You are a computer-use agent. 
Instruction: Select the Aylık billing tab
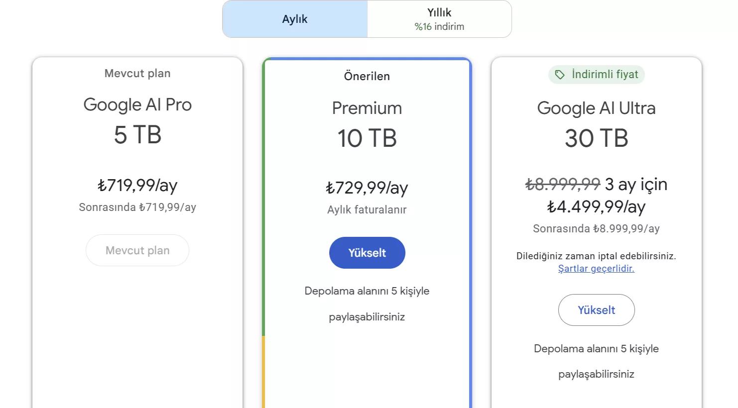[295, 19]
